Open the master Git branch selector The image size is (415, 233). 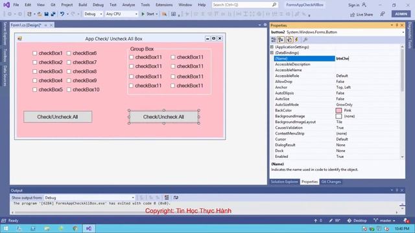pyautogui.click(x=385, y=221)
